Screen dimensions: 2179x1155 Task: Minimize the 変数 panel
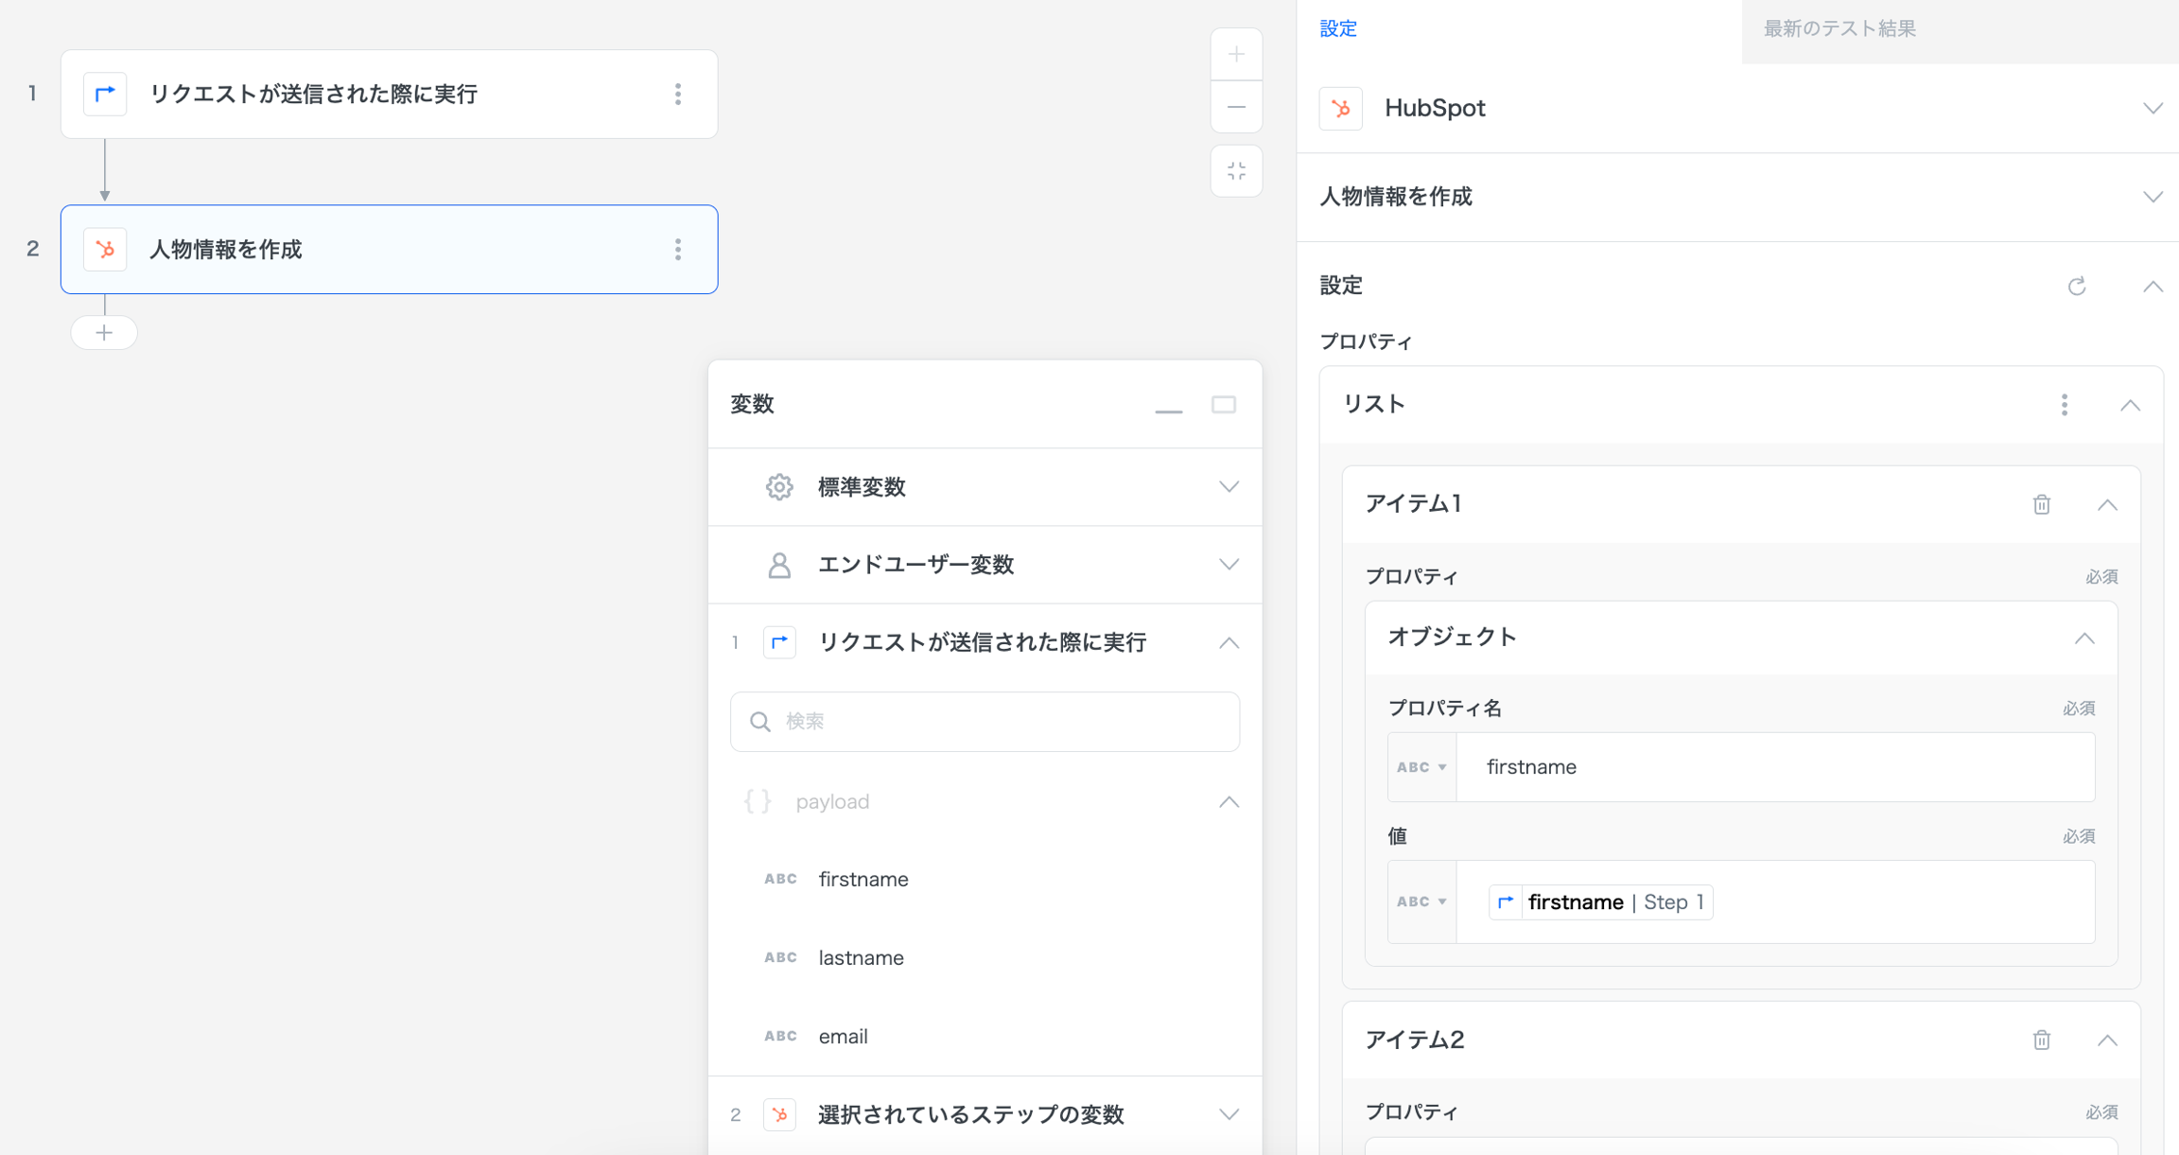(x=1168, y=407)
